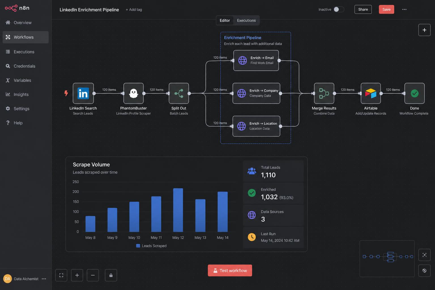Click the Credentials key icon
The height and width of the screenshot is (290, 435).
8,66
